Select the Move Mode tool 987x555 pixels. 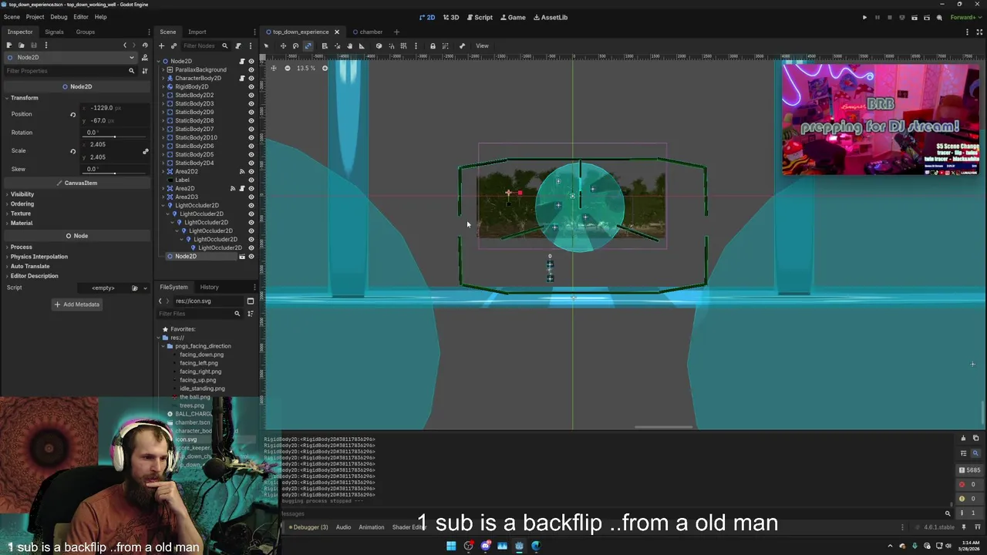(x=283, y=45)
